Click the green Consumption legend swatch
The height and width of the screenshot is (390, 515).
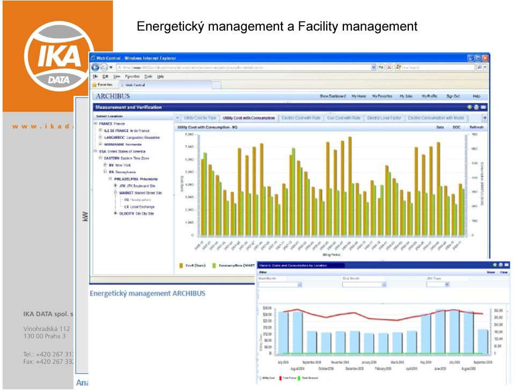tap(214, 265)
